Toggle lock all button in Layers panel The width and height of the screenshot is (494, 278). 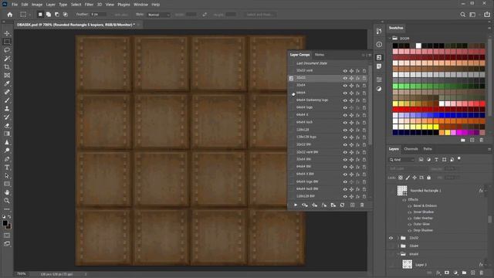click(x=429, y=178)
